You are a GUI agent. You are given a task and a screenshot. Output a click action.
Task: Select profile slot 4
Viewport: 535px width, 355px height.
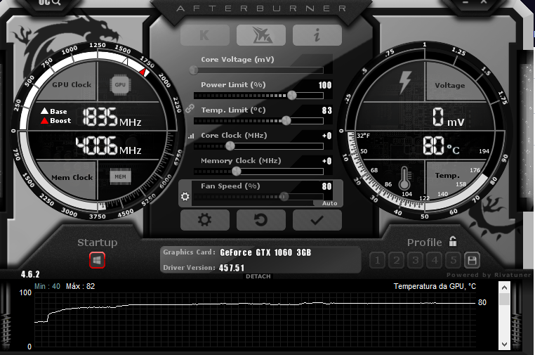click(x=435, y=261)
